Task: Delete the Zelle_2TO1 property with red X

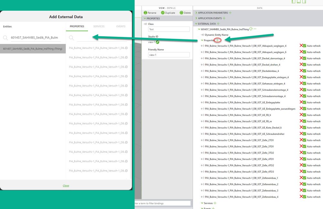Action: tap(301, 140)
